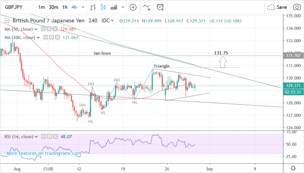Open the indicators menu icon

(x=147, y=7)
